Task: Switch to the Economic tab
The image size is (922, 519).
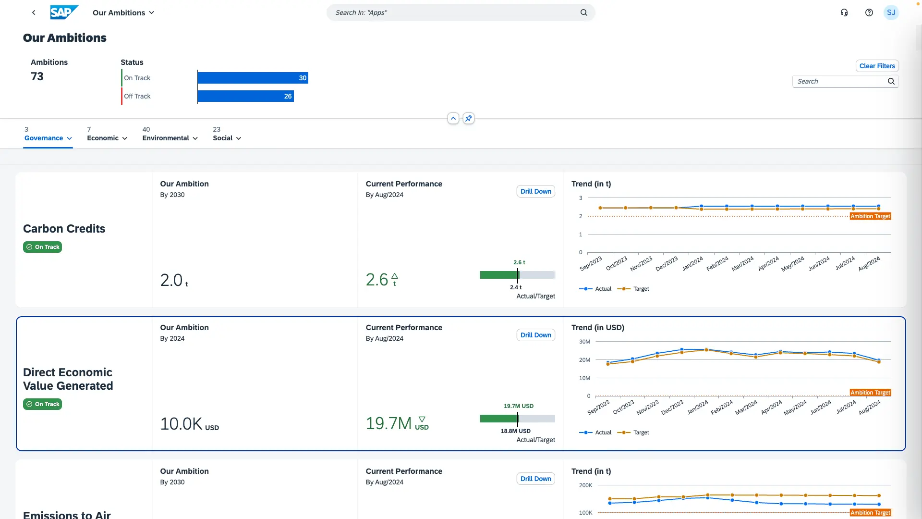Action: click(x=103, y=138)
